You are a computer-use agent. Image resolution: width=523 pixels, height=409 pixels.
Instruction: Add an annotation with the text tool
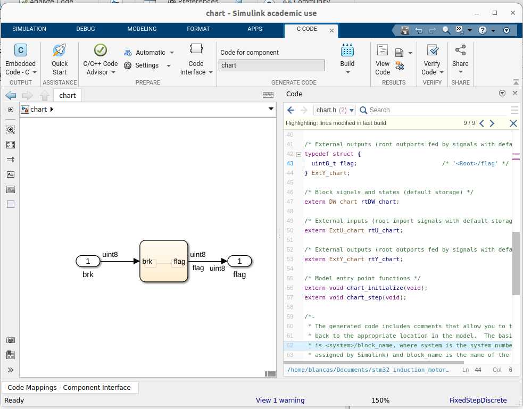11,174
